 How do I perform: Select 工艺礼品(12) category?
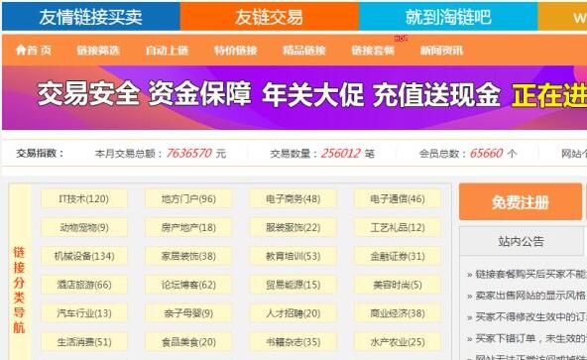(x=398, y=227)
